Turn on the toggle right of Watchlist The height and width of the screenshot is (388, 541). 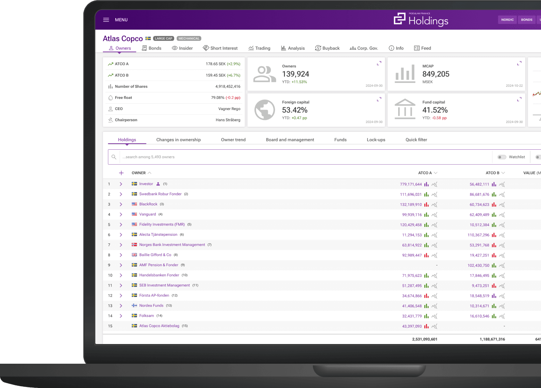click(x=538, y=157)
